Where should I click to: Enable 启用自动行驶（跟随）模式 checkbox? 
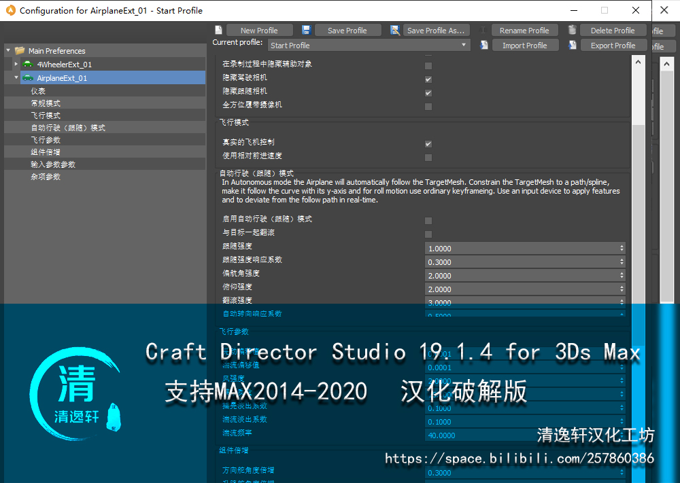click(428, 221)
